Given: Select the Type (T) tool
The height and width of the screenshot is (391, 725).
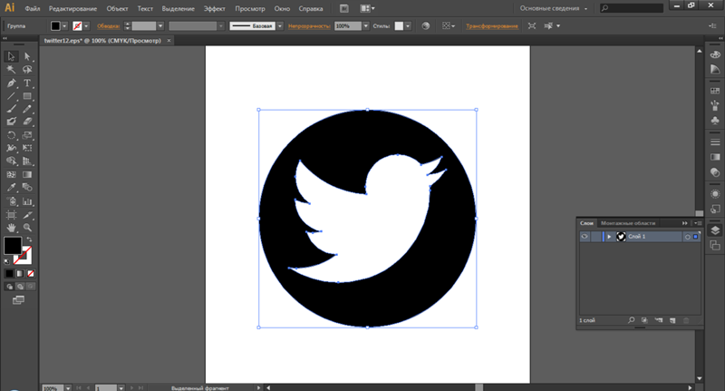Looking at the screenshot, I should (x=27, y=83).
